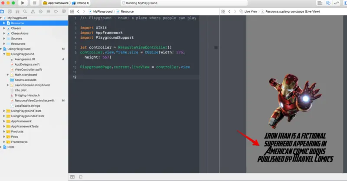Open the Find navigator magnifier icon
The height and width of the screenshot is (181, 347).
coord(25,12)
